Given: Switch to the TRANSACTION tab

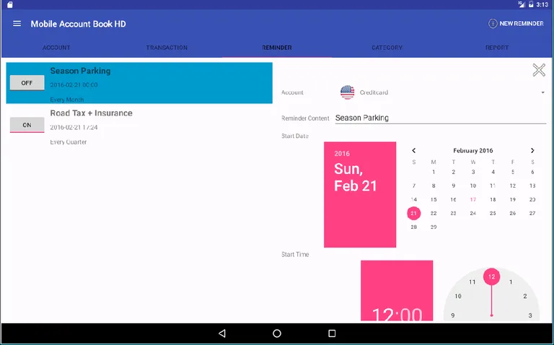Looking at the screenshot, I should coord(167,48).
